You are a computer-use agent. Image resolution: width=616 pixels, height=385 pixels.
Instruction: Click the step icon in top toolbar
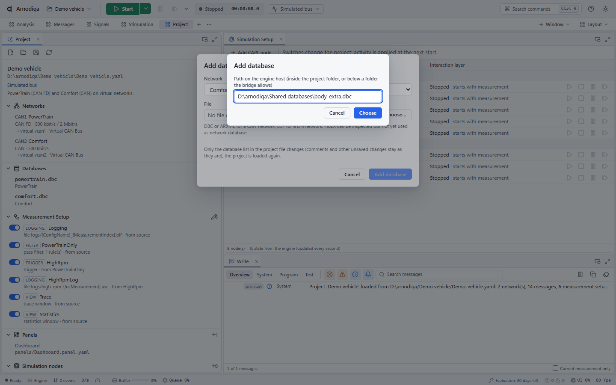pos(175,9)
